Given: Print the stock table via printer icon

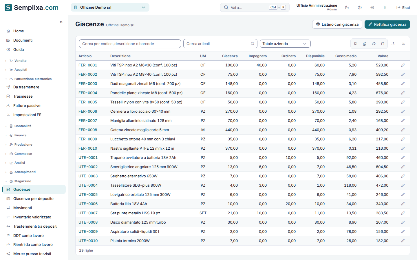Looking at the screenshot, I should [x=374, y=44].
